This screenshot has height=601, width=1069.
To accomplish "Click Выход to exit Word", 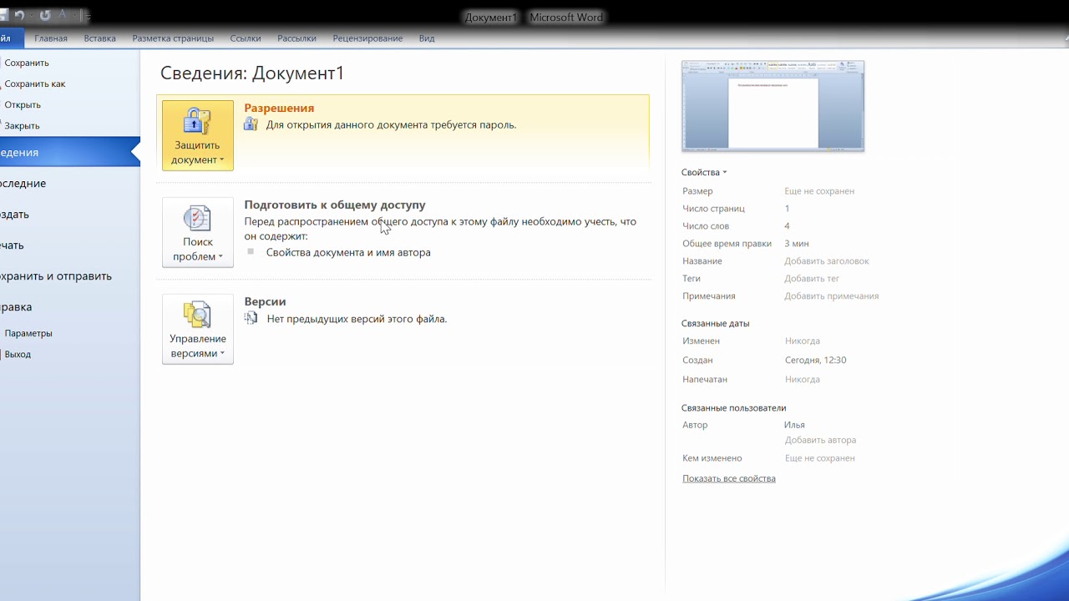I will tap(18, 354).
